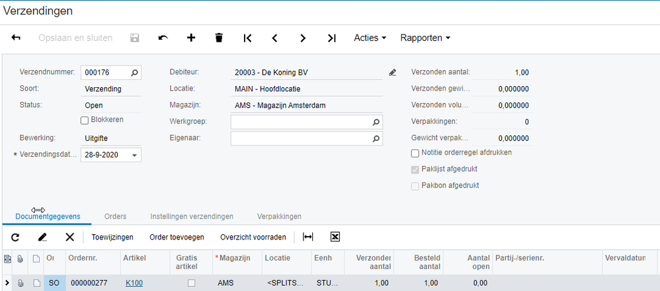Open the K100 article link
Screen dimensions: 660x291
134,283
